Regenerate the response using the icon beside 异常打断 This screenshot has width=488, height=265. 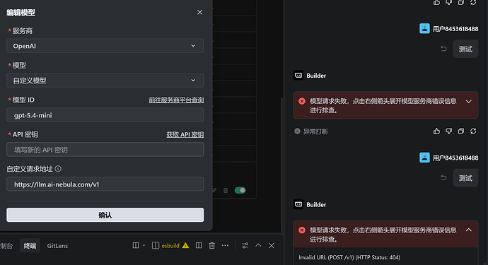[473, 131]
